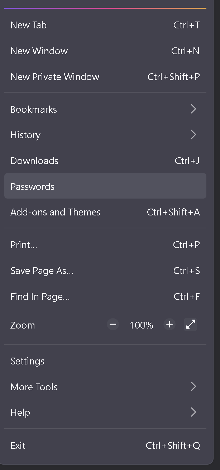Expand the History submenu chevron
This screenshot has width=220, height=470.
[x=193, y=135]
